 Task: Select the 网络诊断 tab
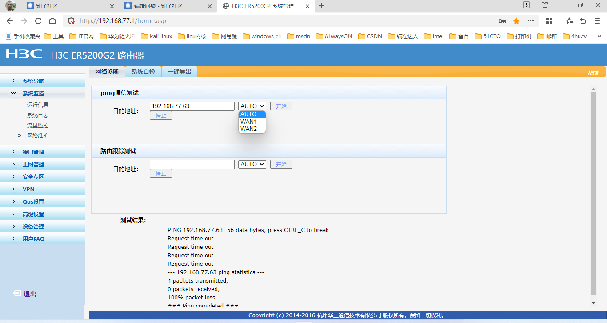click(107, 71)
